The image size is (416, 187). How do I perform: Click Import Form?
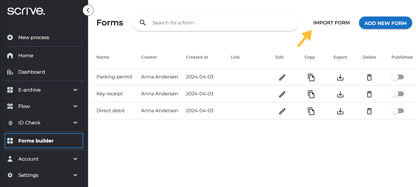pos(331,23)
